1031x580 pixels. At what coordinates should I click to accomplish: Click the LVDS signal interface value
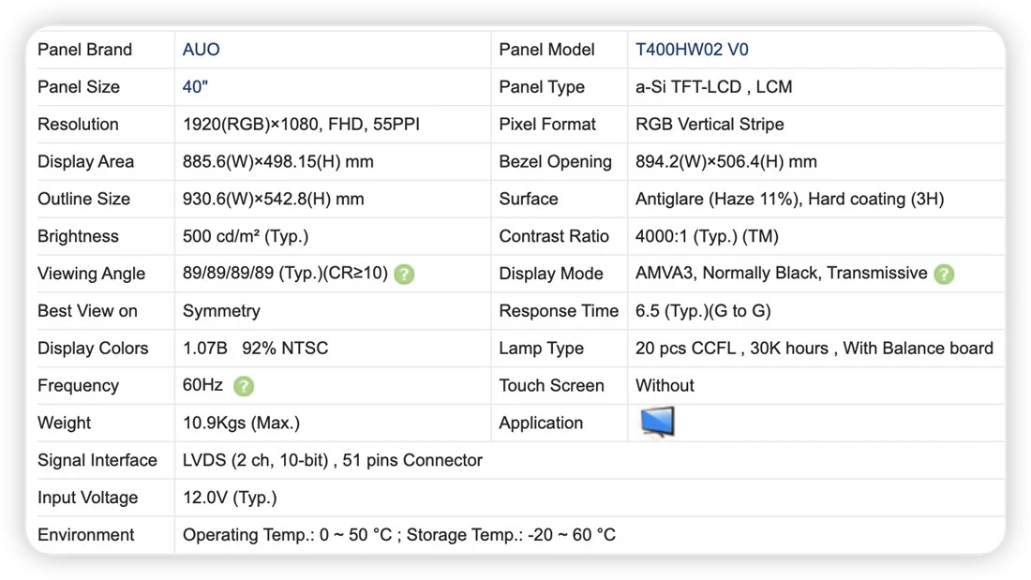tap(332, 460)
